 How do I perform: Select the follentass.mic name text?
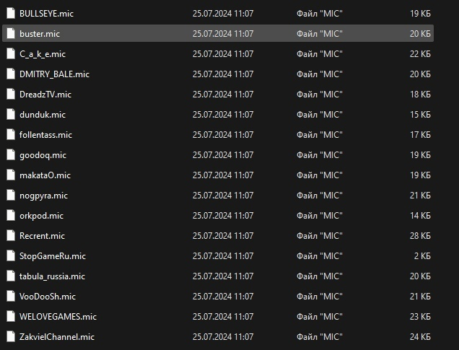pyautogui.click(x=45, y=135)
